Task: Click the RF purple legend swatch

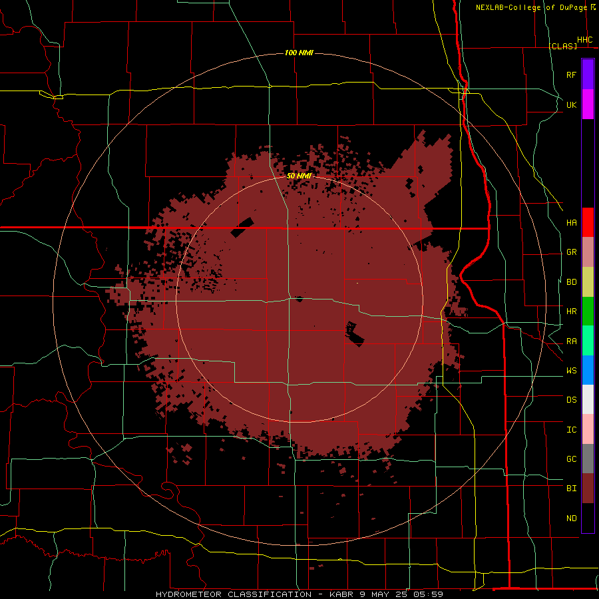Action: click(588, 74)
